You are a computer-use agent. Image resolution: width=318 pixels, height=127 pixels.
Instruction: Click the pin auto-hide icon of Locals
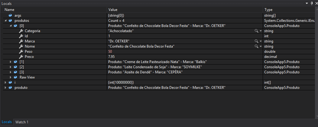click(312, 3)
